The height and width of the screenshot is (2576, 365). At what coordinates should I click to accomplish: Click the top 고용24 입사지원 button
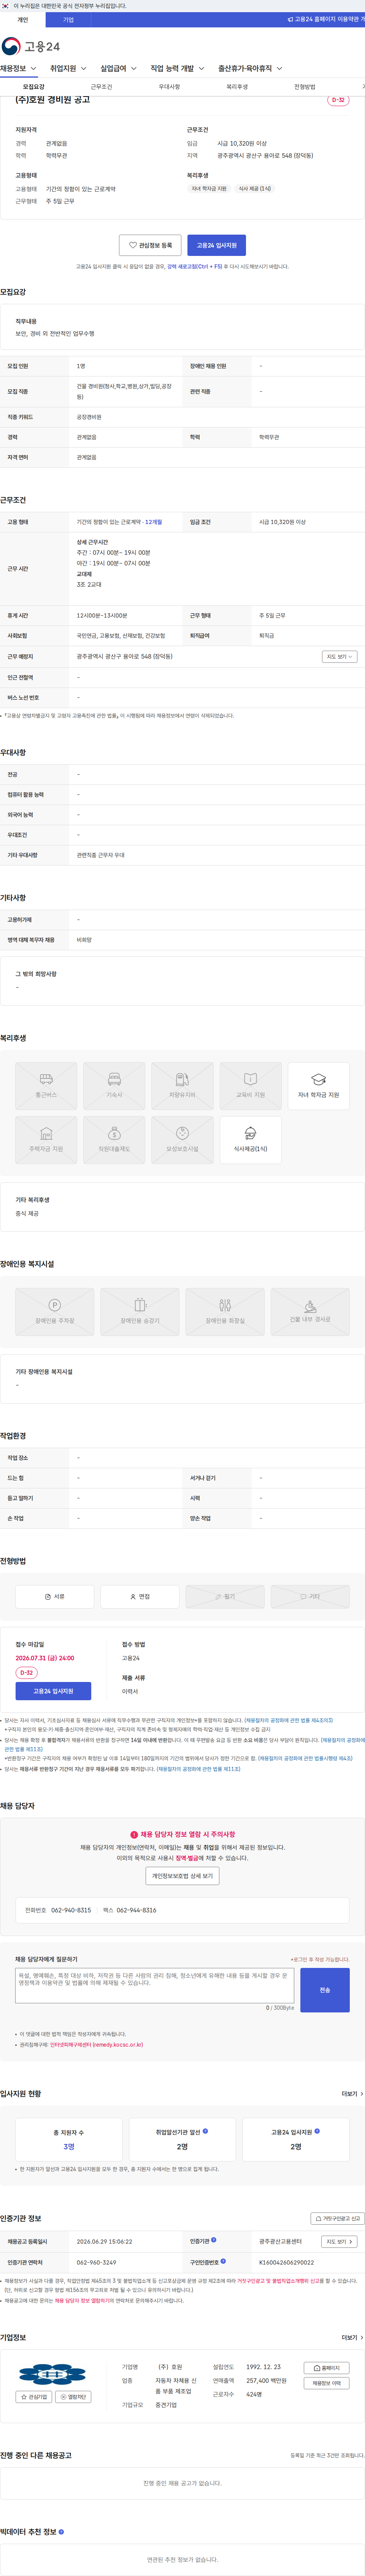coord(217,245)
